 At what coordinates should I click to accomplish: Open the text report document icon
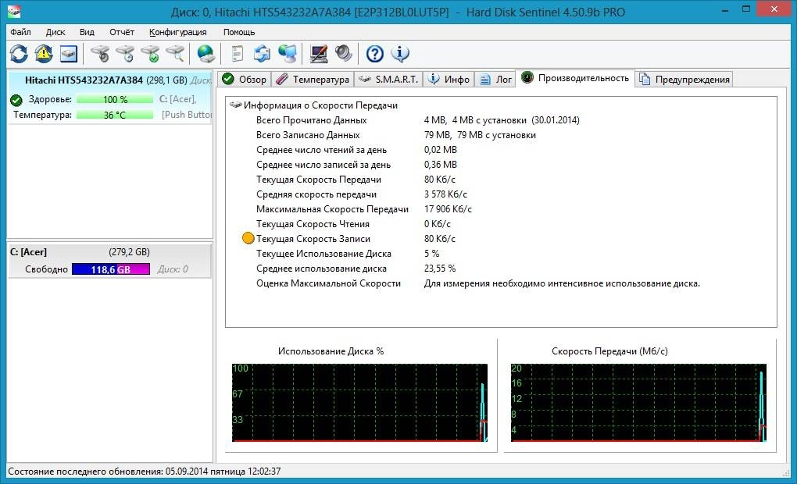(x=237, y=53)
